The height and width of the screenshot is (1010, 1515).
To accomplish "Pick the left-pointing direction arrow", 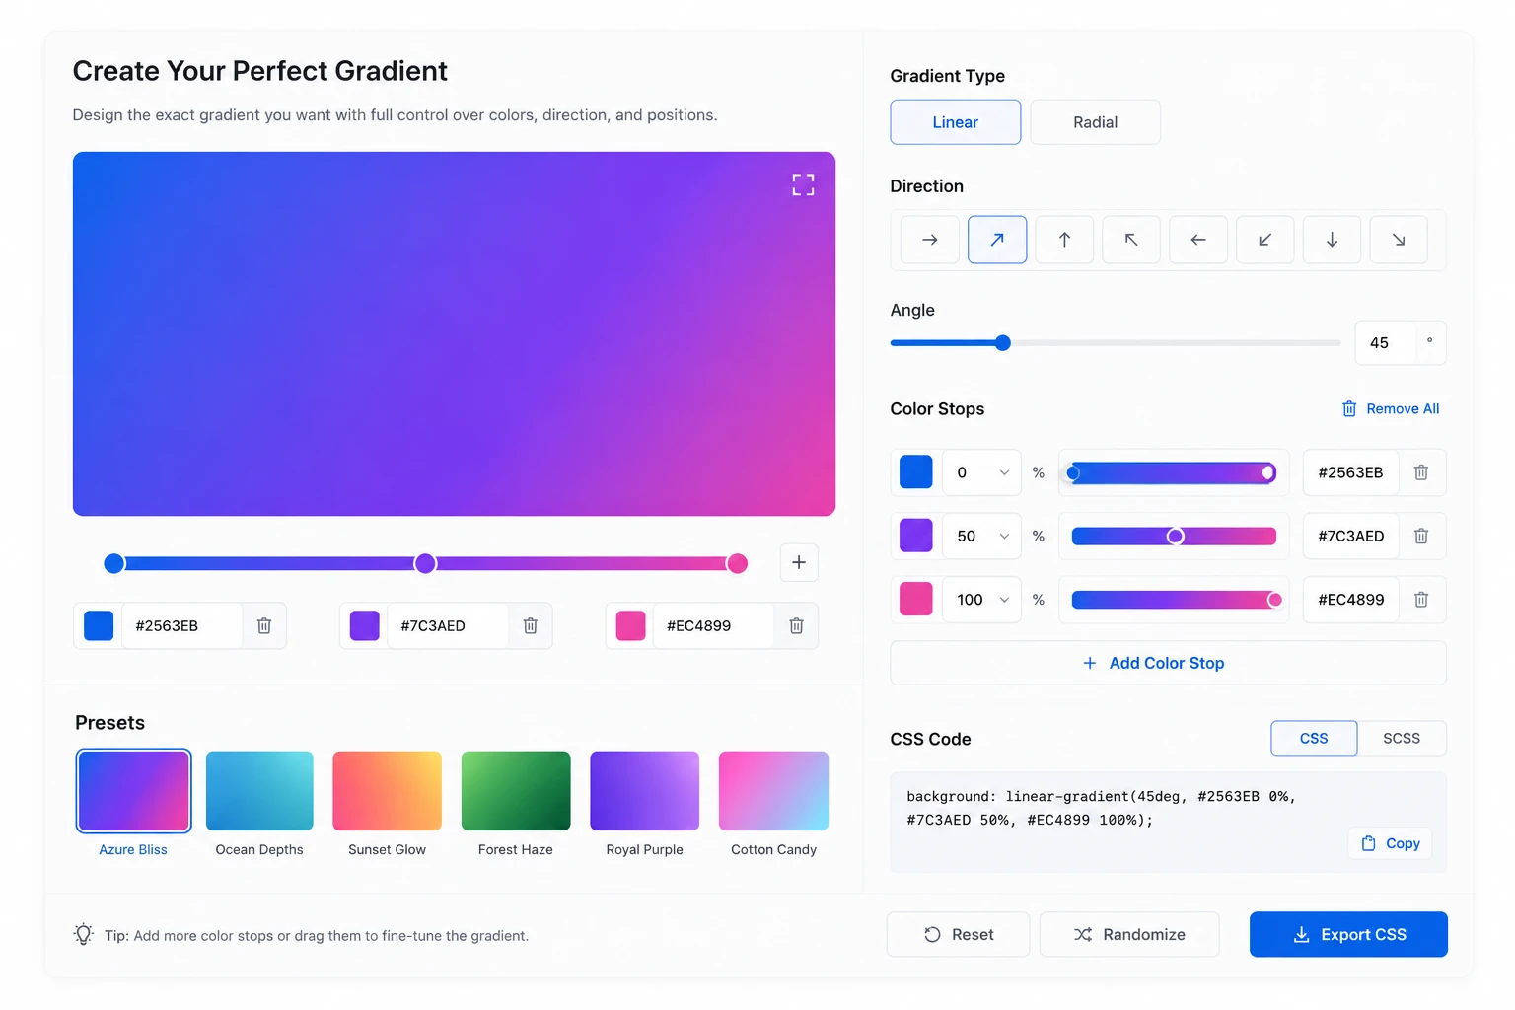I will tap(1198, 240).
